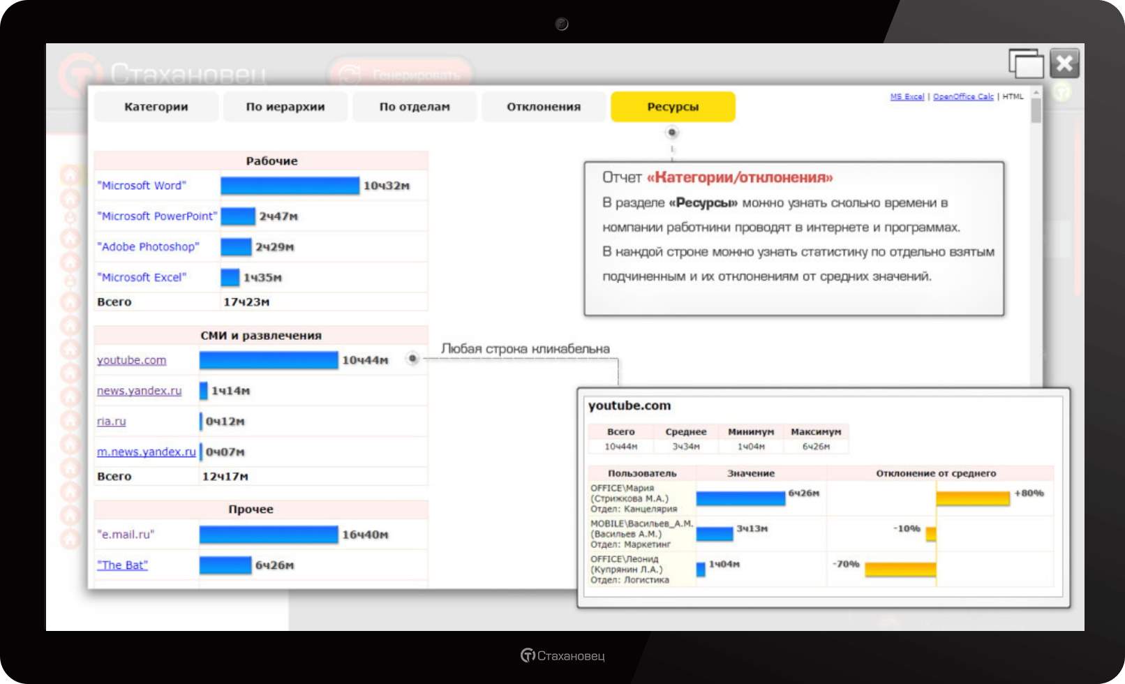Click the hotspot marker below the Ресурсы tab

pyautogui.click(x=671, y=133)
